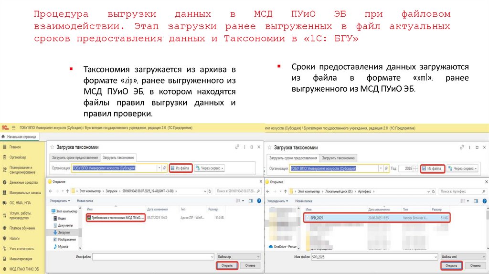Image resolution: width=489 pixels, height=274 pixels.
Task: Open Упорядочить menu in the Загрузки dialog
Action: click(60, 201)
